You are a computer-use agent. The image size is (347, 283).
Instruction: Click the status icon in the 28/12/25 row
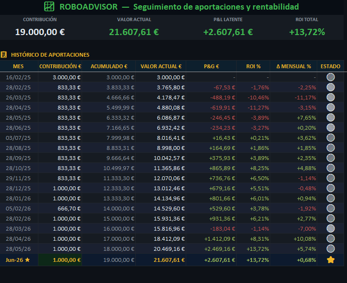pos(331,188)
